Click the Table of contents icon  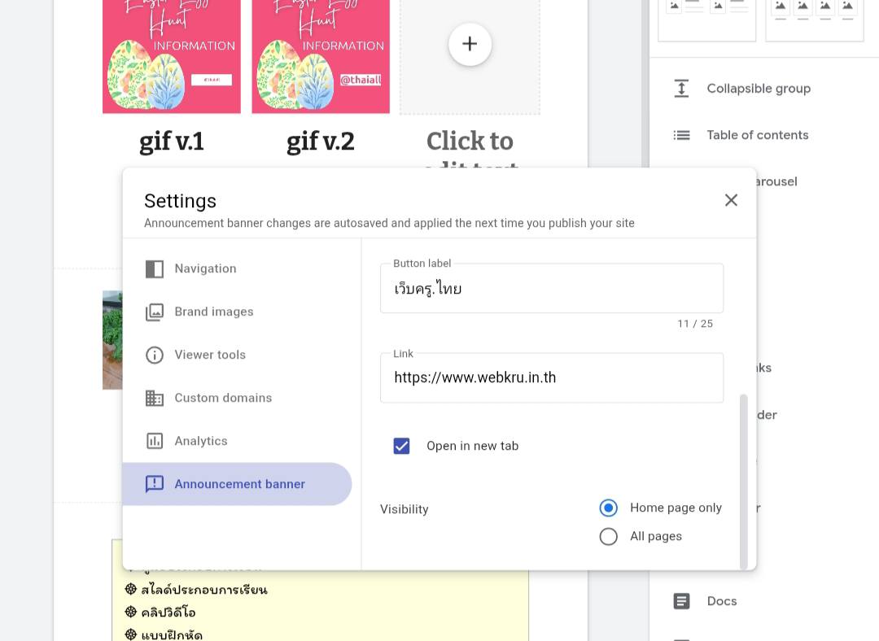[681, 135]
